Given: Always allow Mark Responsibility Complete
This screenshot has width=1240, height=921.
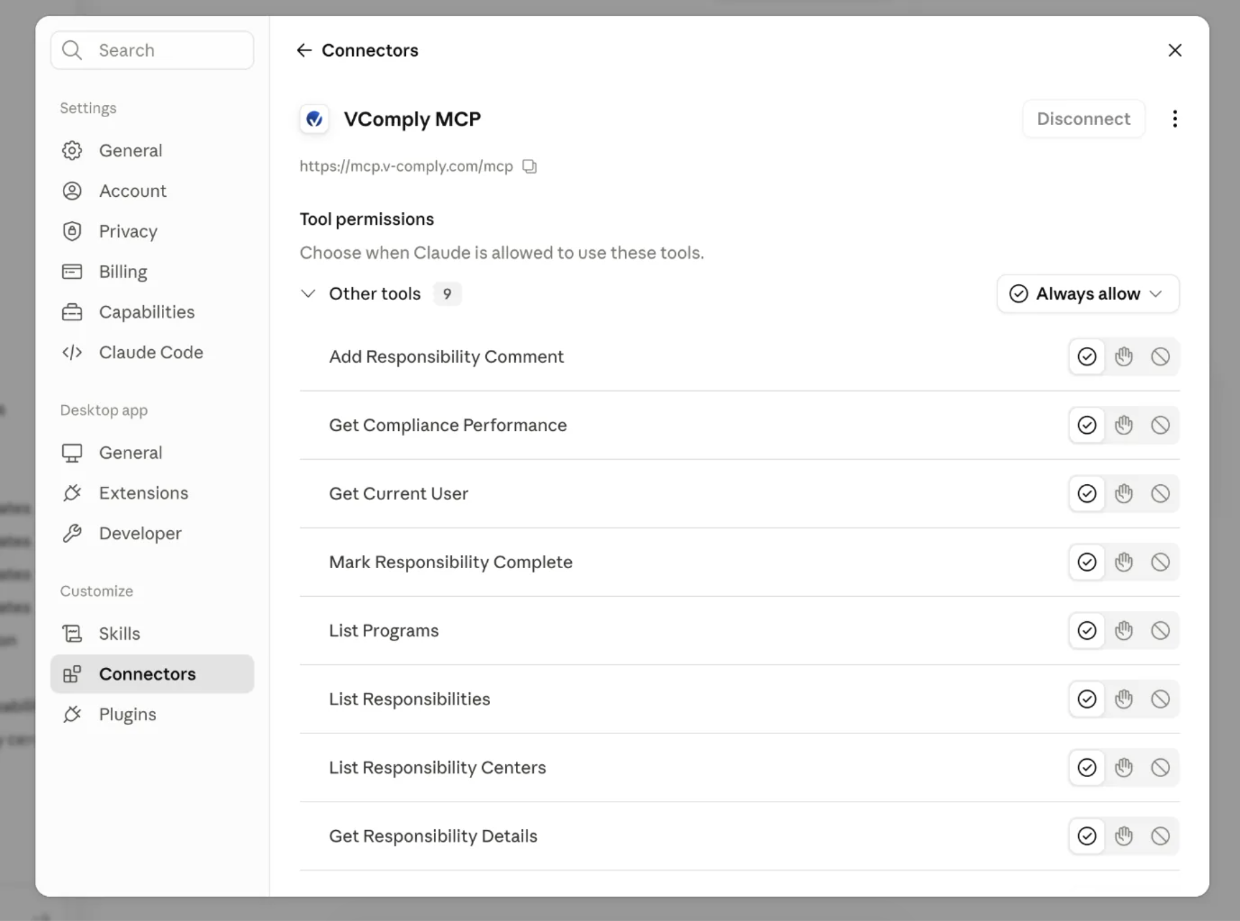Looking at the screenshot, I should 1087,562.
